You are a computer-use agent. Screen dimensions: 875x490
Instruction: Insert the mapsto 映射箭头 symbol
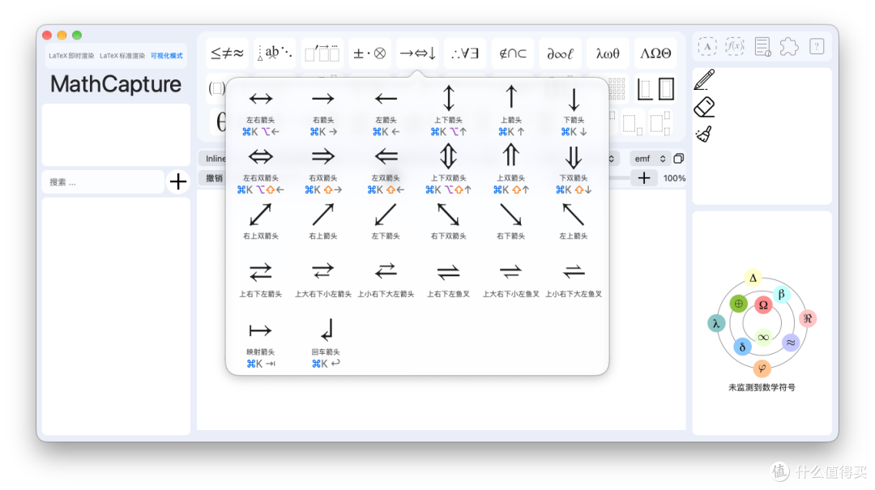coord(261,331)
